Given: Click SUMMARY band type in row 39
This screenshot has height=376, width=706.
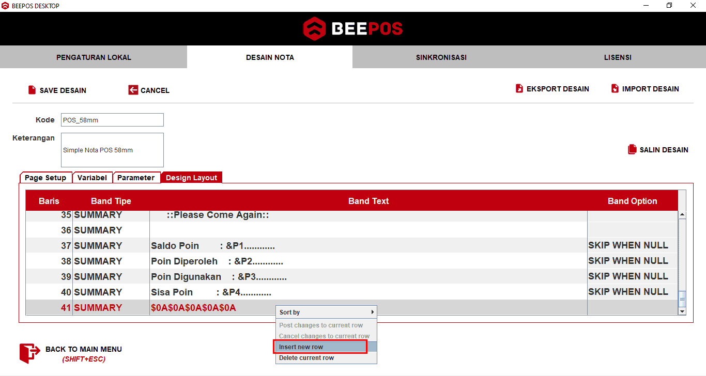Looking at the screenshot, I should click(111, 277).
